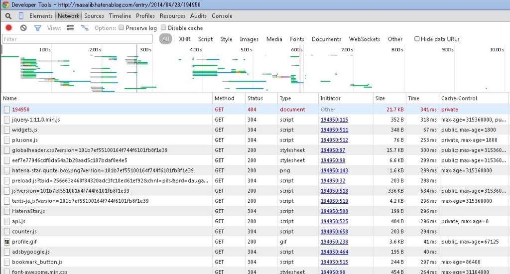Open initiator link 194950:511
510x274 pixels.
coord(334,130)
